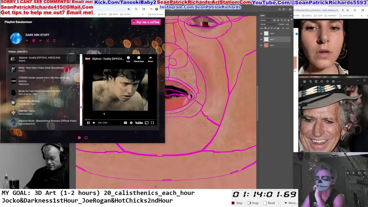Select Technically, Missing track in the playlist
This screenshot has width=368, height=207.
pyautogui.click(x=45, y=102)
